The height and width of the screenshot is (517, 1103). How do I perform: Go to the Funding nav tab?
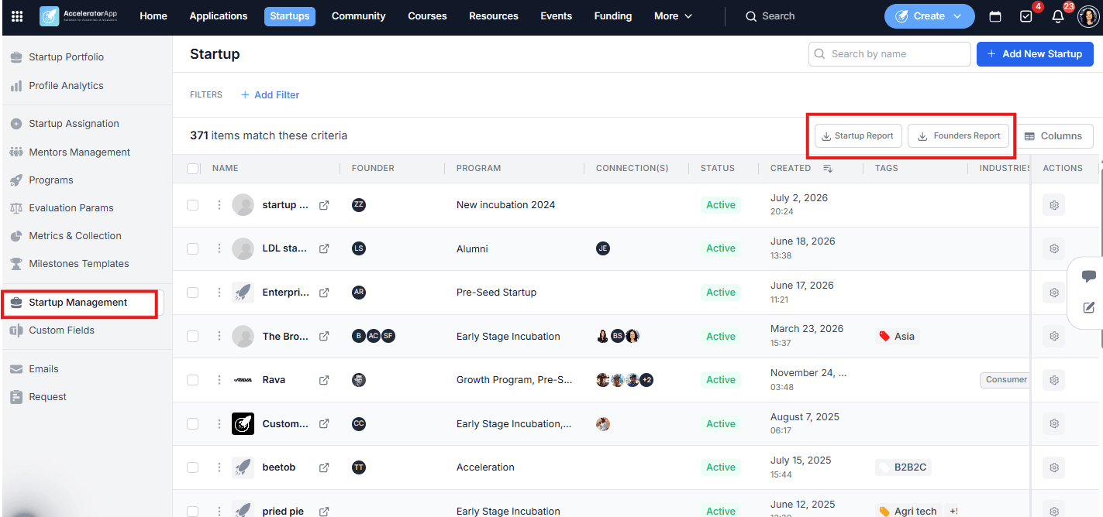(x=612, y=16)
